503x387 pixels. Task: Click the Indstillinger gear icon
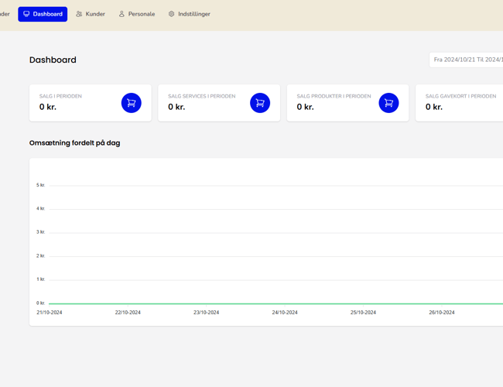coord(172,14)
